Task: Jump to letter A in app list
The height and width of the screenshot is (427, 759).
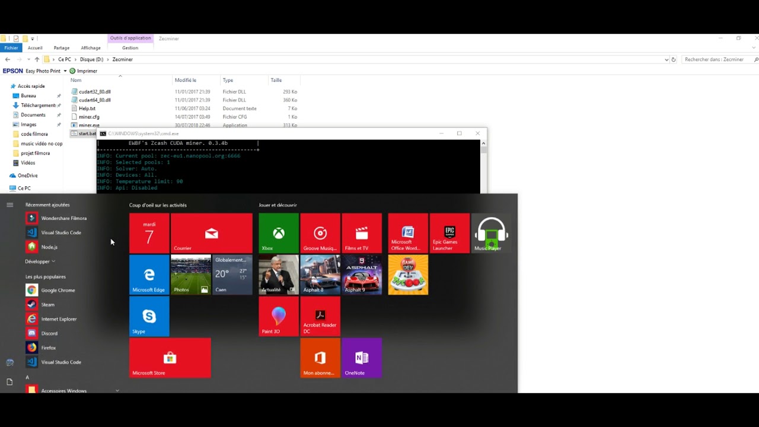Action: click(27, 377)
